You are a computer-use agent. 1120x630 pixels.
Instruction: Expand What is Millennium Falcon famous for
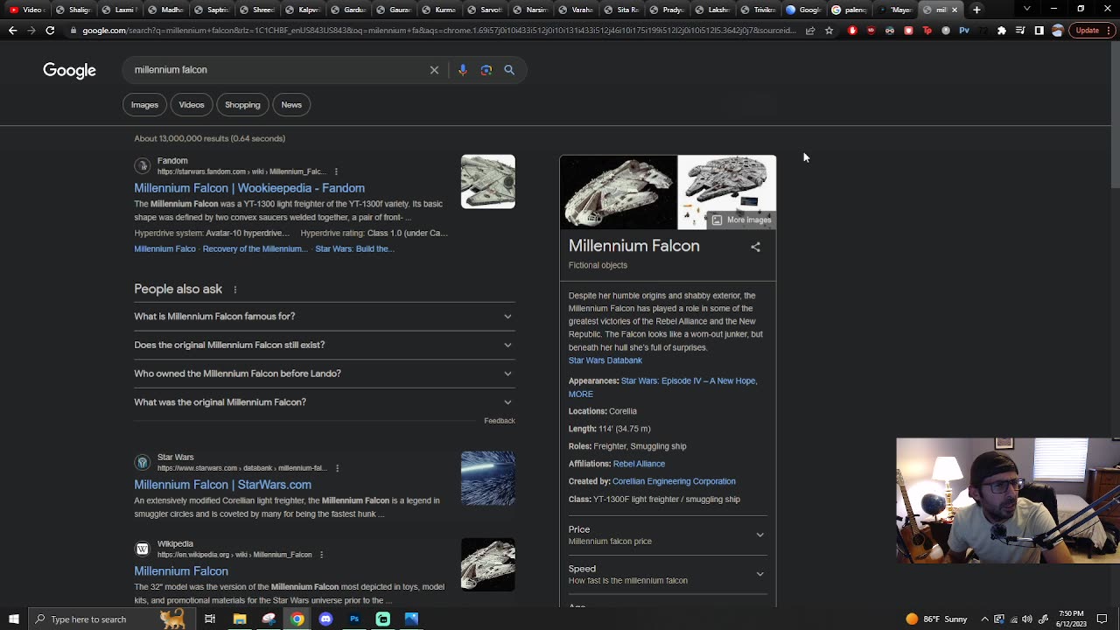[x=325, y=317]
